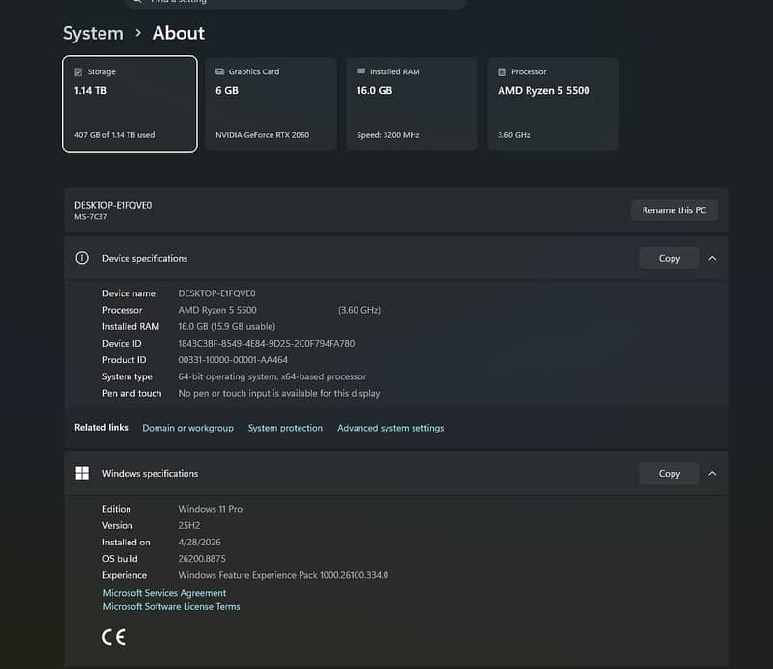The width and height of the screenshot is (773, 669).
Task: Click the CE mark icon
Action: pyautogui.click(x=114, y=637)
